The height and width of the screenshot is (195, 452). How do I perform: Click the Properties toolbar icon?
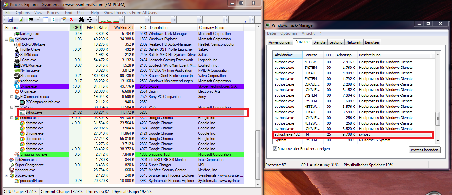pyautogui.click(x=64, y=20)
